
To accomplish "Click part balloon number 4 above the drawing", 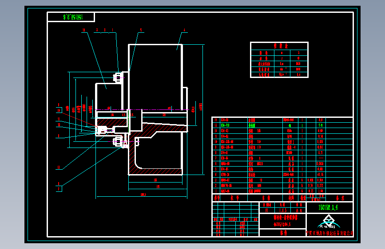I will (184, 30).
